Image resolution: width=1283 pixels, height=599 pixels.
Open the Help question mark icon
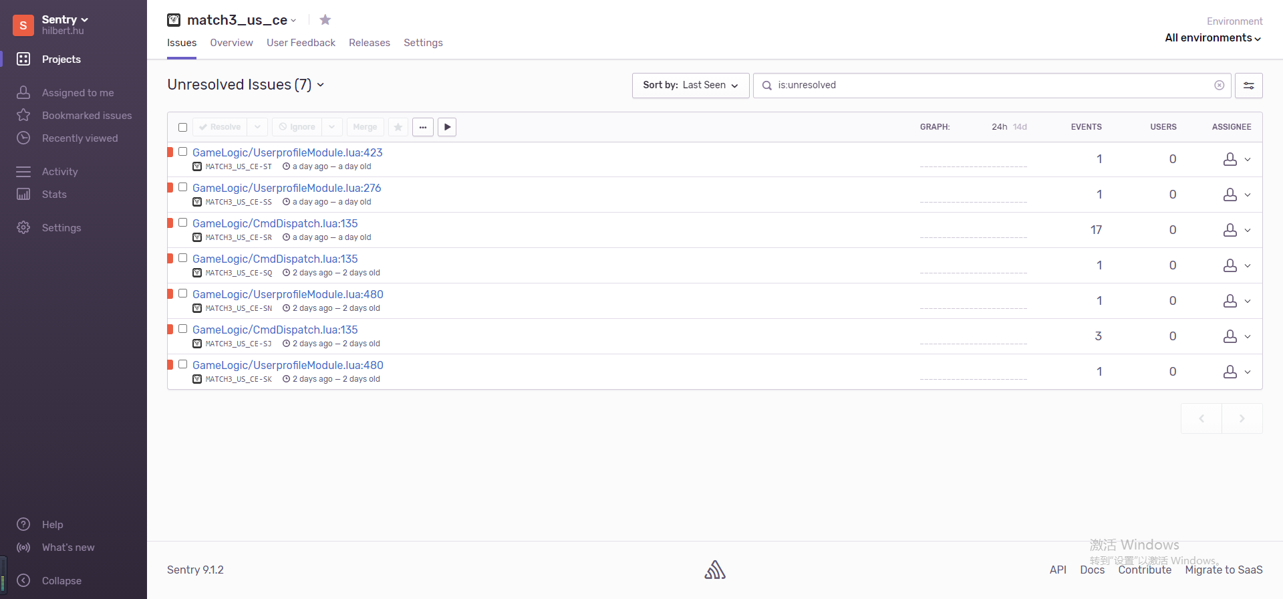(23, 524)
